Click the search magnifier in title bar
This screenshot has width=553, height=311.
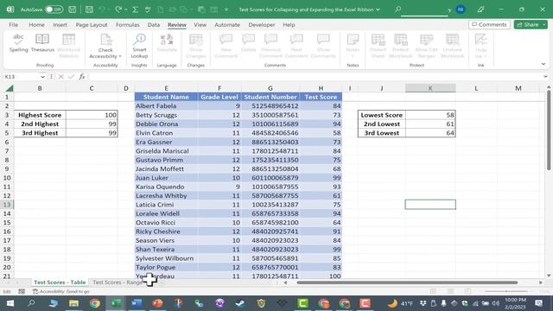coord(397,10)
